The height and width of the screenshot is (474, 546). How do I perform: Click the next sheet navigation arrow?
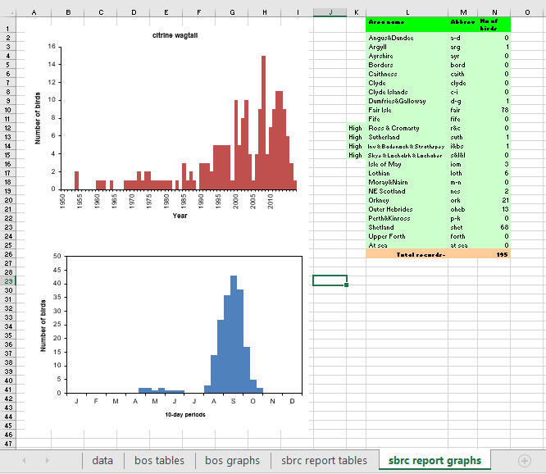pyautogui.click(x=46, y=461)
